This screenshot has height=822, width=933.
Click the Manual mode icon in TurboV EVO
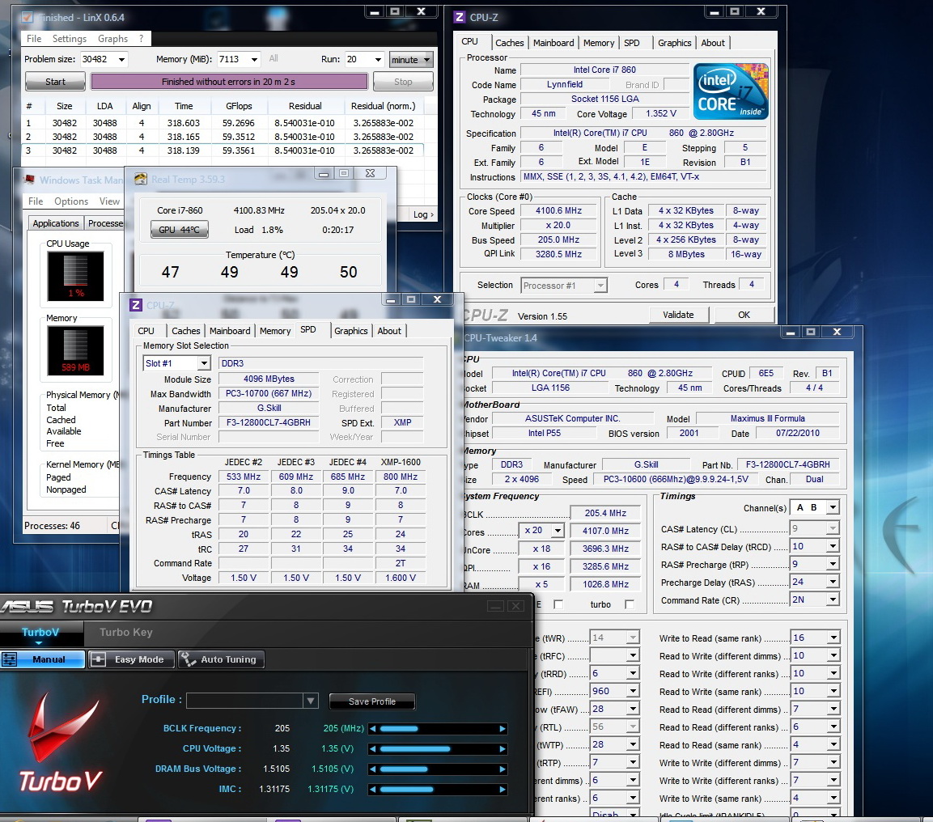point(10,659)
